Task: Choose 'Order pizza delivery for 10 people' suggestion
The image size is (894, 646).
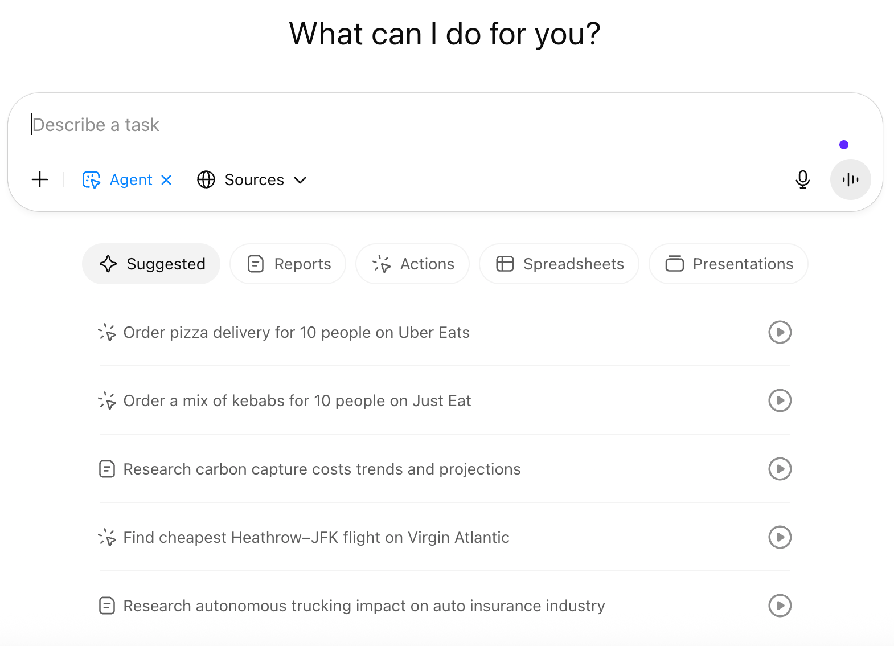Action: (x=296, y=333)
